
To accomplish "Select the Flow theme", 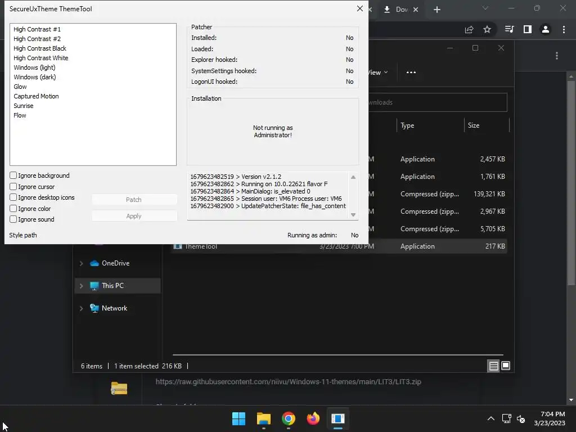I will click(20, 115).
